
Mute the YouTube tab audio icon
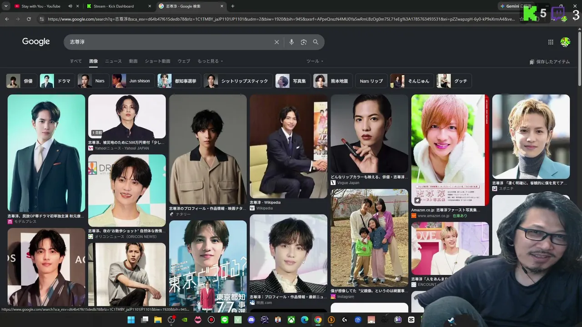tap(70, 6)
